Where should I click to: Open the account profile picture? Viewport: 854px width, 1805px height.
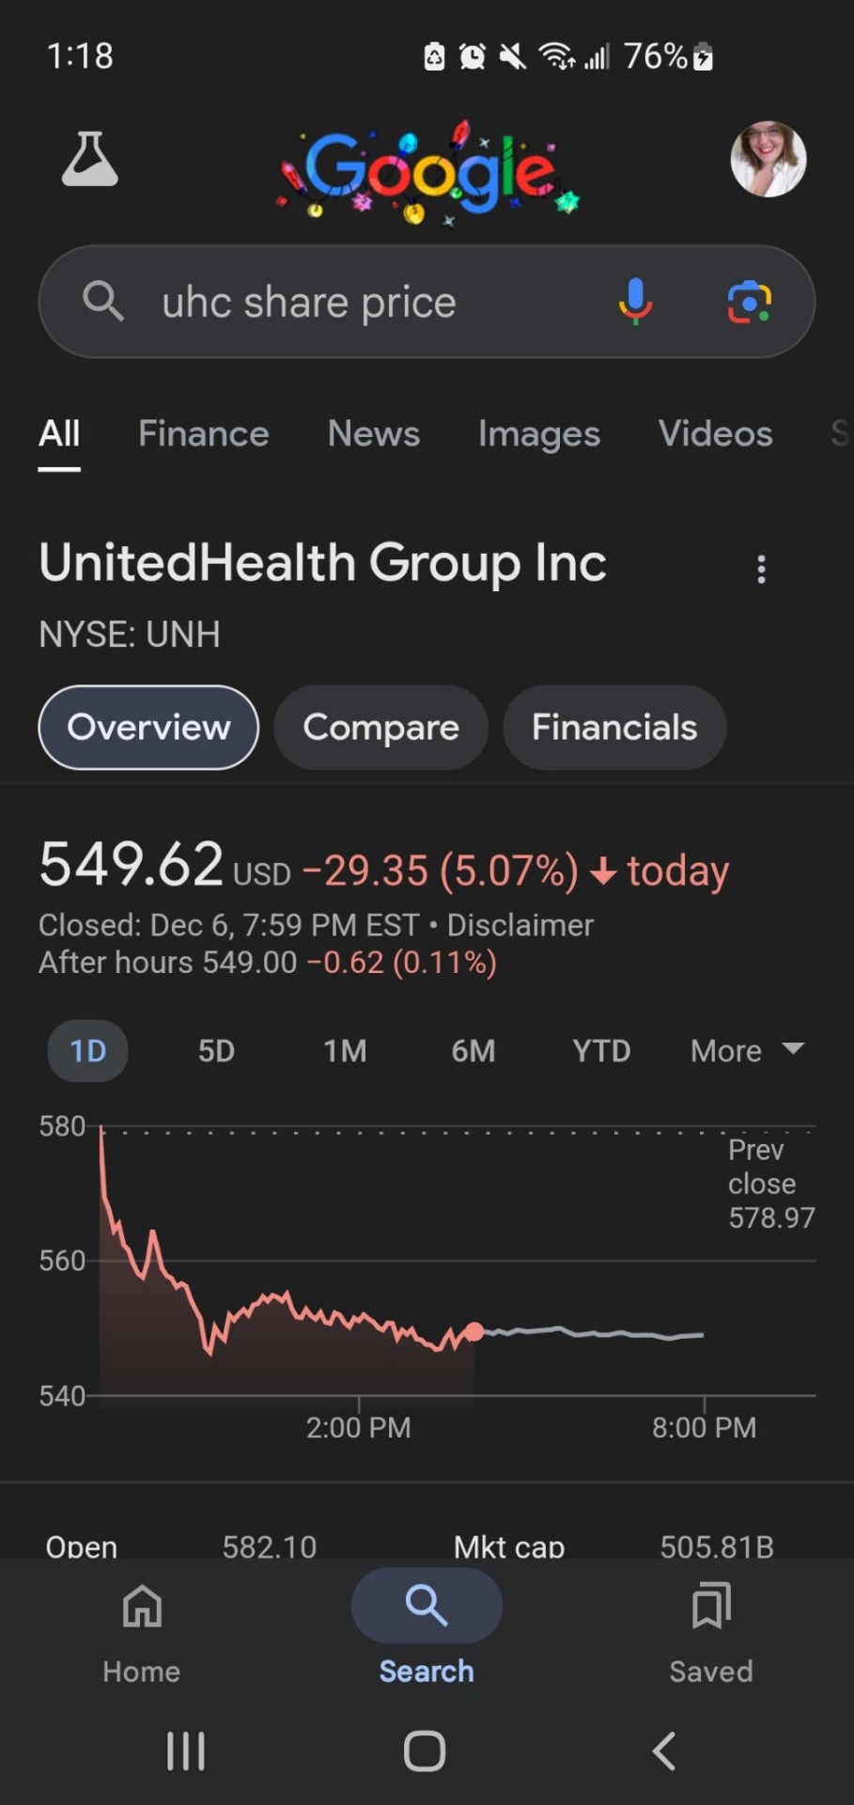pos(768,159)
